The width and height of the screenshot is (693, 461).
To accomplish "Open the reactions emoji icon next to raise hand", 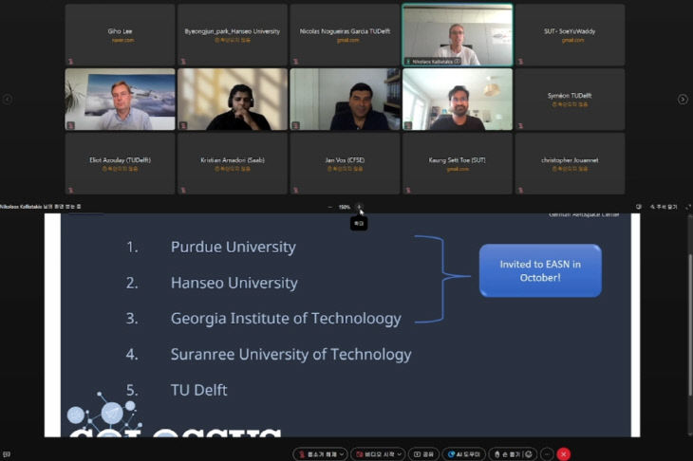I will (x=528, y=454).
